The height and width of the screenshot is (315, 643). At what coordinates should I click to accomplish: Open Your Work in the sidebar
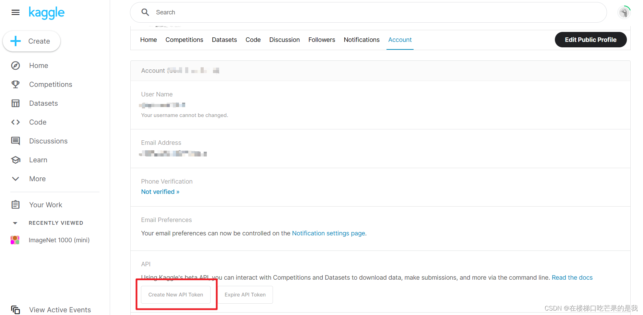tap(46, 205)
